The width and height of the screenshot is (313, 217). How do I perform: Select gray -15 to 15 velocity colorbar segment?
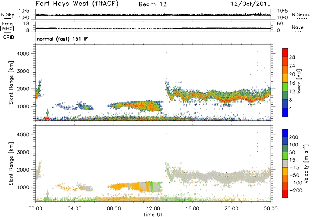point(285,163)
